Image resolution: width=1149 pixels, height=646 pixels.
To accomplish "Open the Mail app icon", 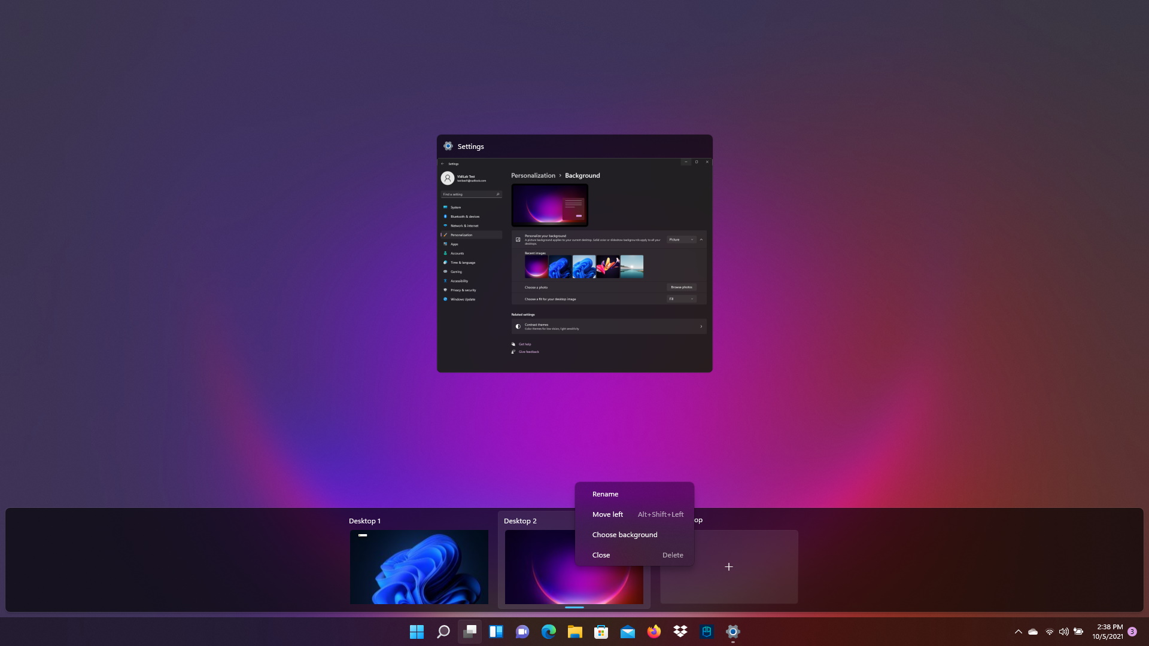I will (628, 632).
